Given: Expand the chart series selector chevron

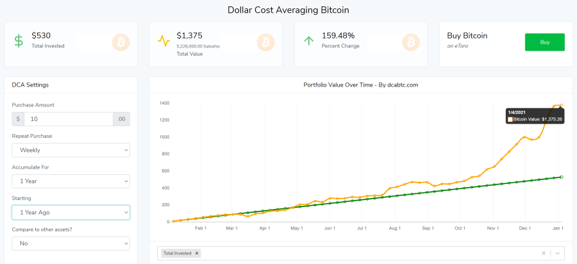Looking at the screenshot, I should point(558,253).
